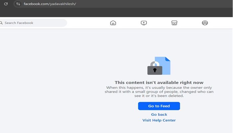Image resolution: width=233 pixels, height=133 pixels.
Task: Click the dark tab strip below the address bar
Action: 116,12
